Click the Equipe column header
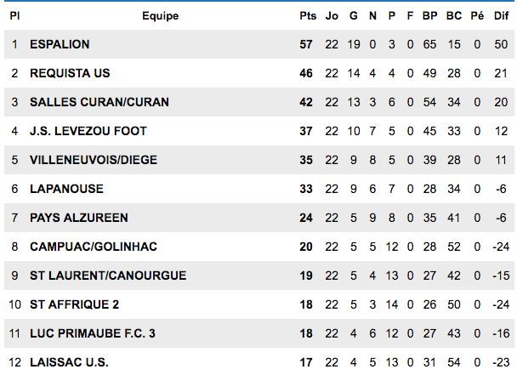The height and width of the screenshot is (375, 517). 160,16
